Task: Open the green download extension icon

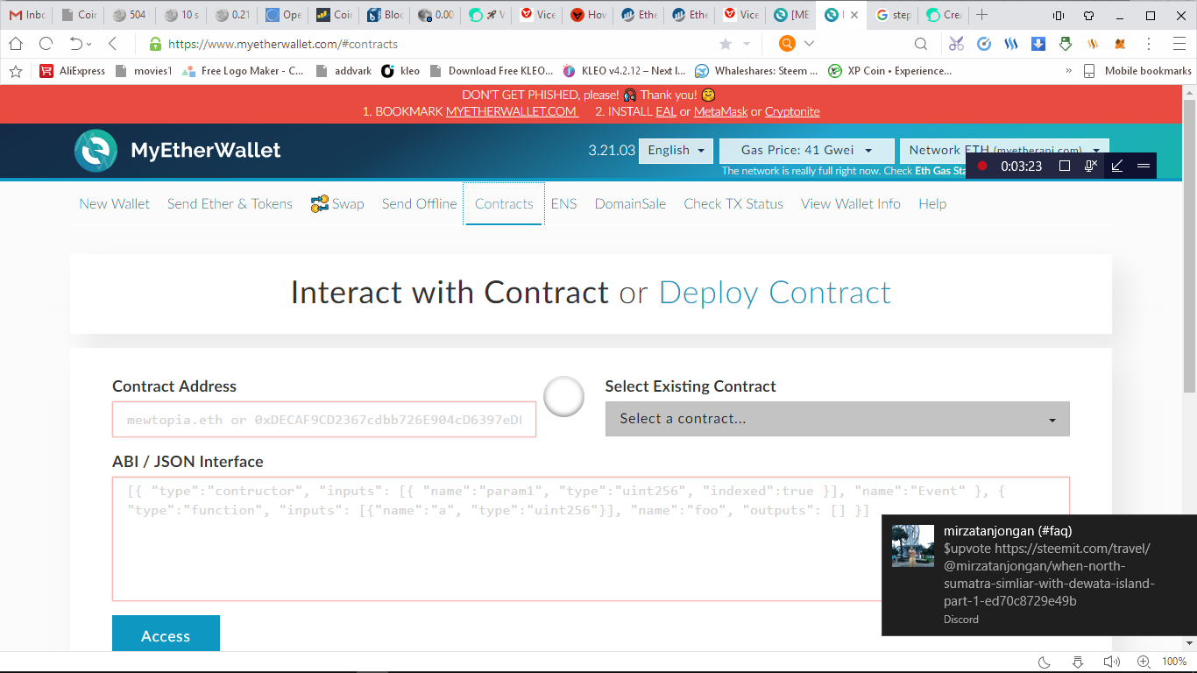Action: click(1066, 44)
